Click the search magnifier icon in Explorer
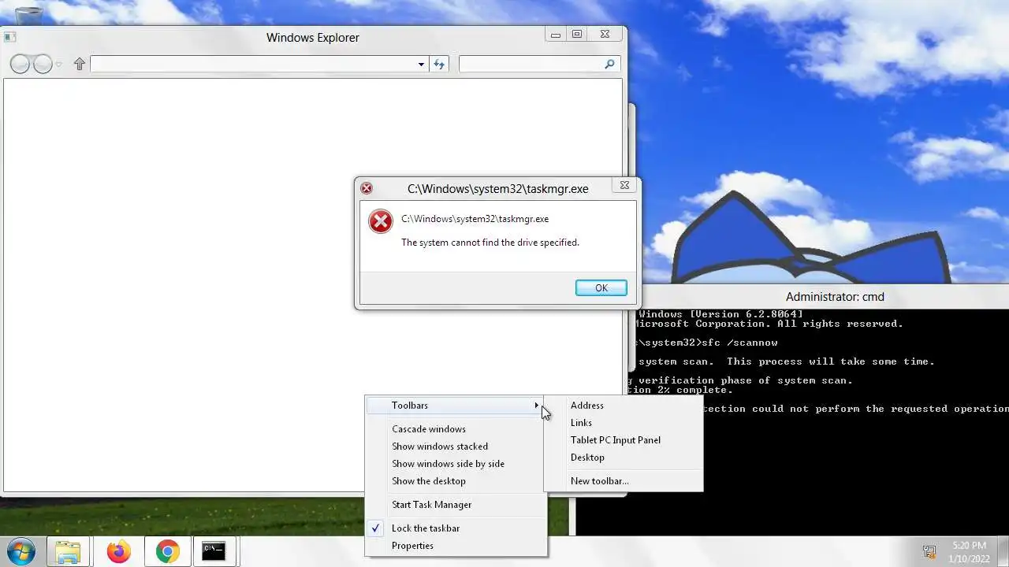The height and width of the screenshot is (567, 1009). (x=609, y=65)
